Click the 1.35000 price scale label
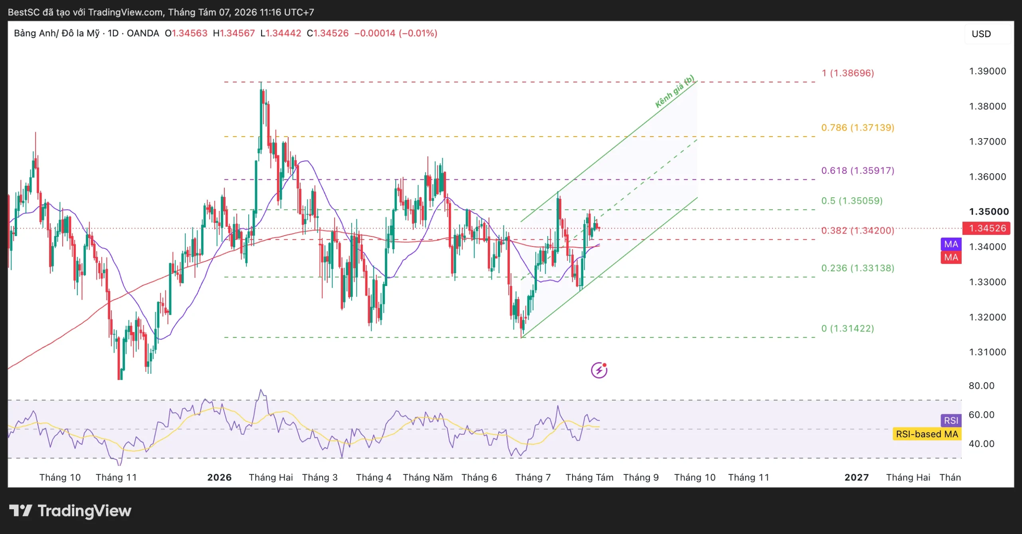This screenshot has width=1022, height=534. [989, 212]
